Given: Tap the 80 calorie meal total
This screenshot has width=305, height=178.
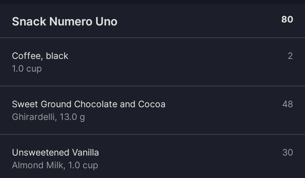Looking at the screenshot, I should pyautogui.click(x=287, y=20).
